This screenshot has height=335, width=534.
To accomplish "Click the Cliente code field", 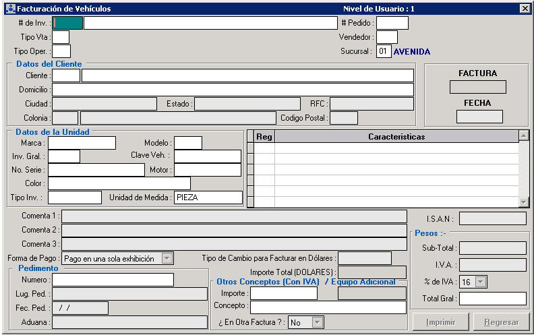I will (x=66, y=75).
